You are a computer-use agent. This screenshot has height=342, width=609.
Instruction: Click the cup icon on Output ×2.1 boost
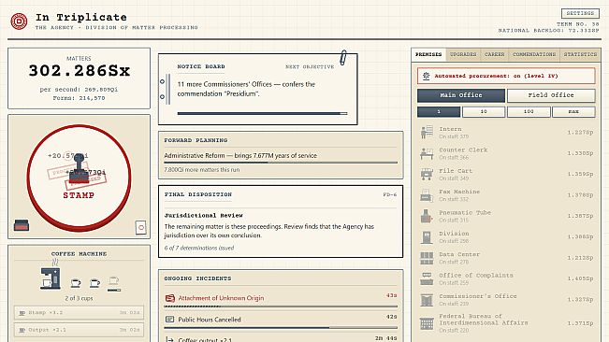coord(22,330)
